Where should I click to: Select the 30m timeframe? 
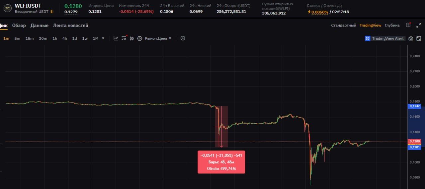[x=43, y=38]
